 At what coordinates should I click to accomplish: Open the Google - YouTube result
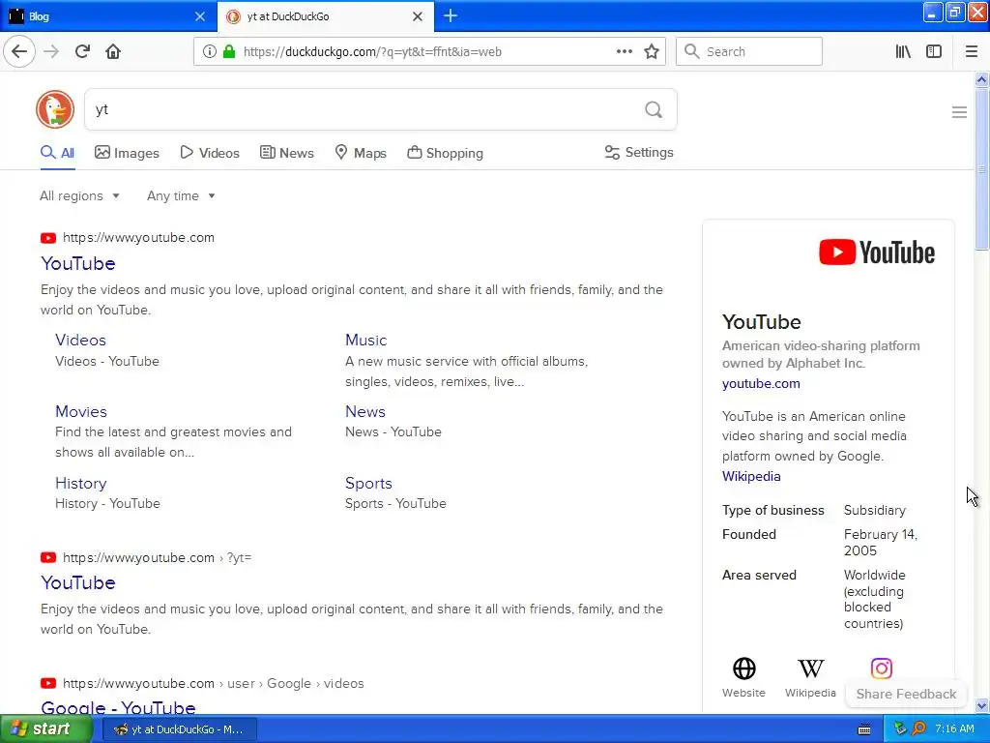(x=118, y=706)
